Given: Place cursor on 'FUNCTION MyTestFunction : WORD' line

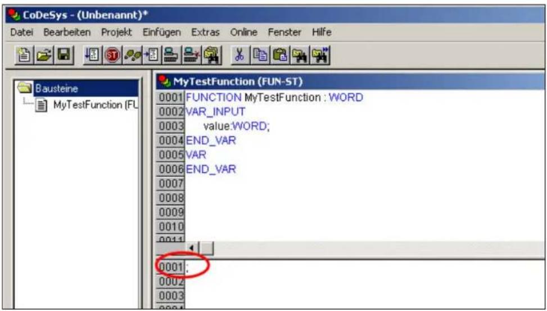Looking at the screenshot, I should [274, 98].
